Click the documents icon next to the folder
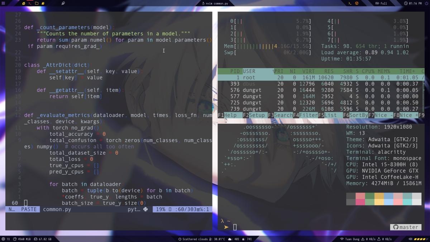 tap(43, 3)
